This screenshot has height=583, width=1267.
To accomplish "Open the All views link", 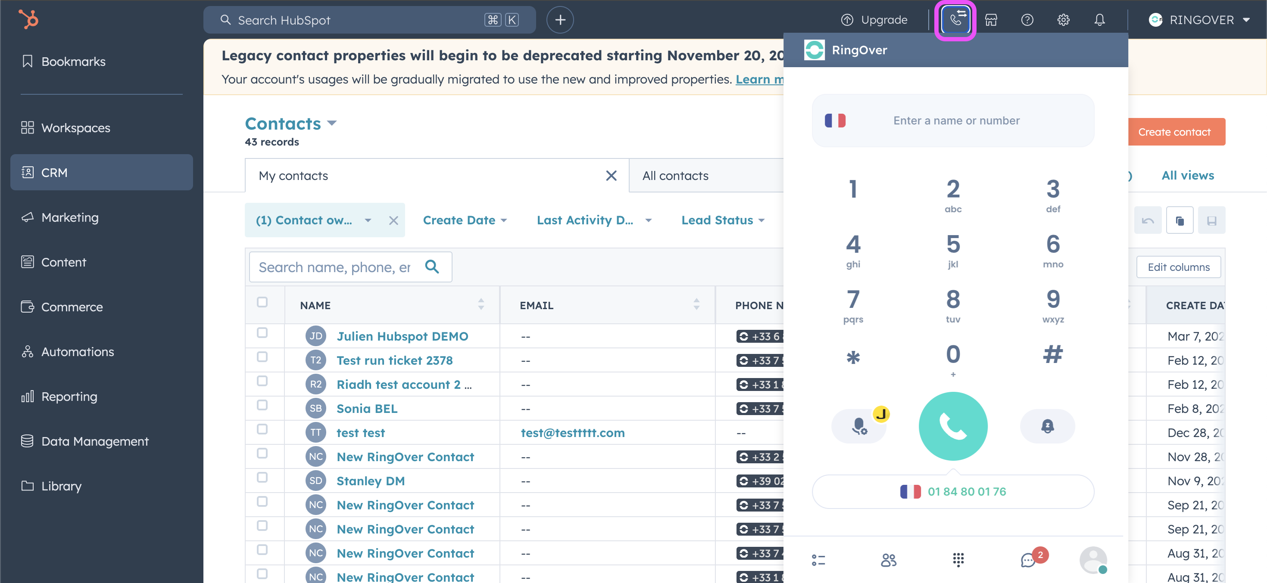I will [1187, 176].
